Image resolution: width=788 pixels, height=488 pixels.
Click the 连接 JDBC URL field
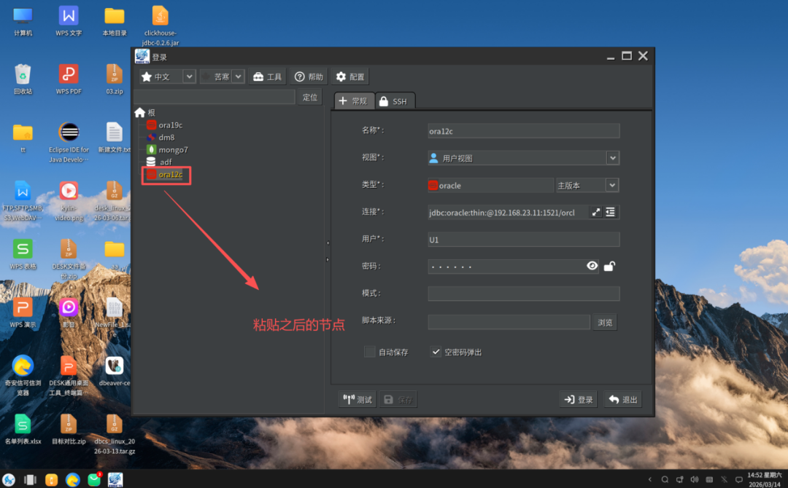point(508,212)
